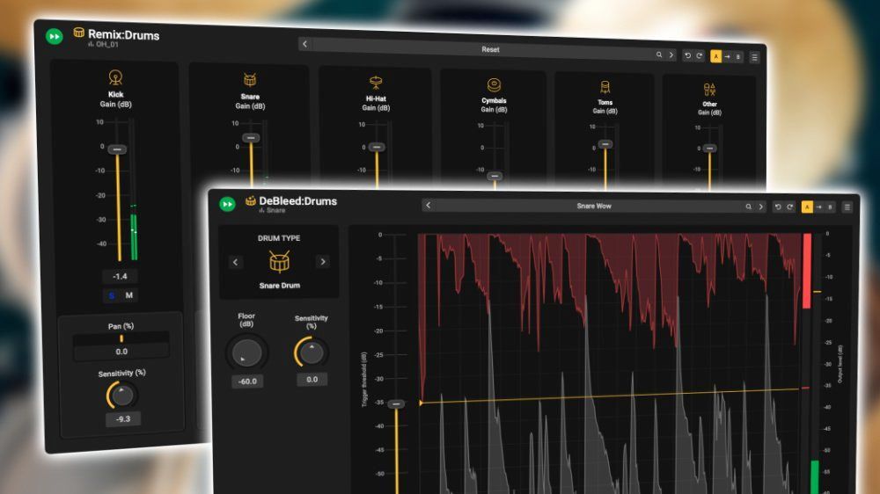This screenshot has width=880, height=494.
Task: Solo the Kick channel
Action: tap(111, 295)
